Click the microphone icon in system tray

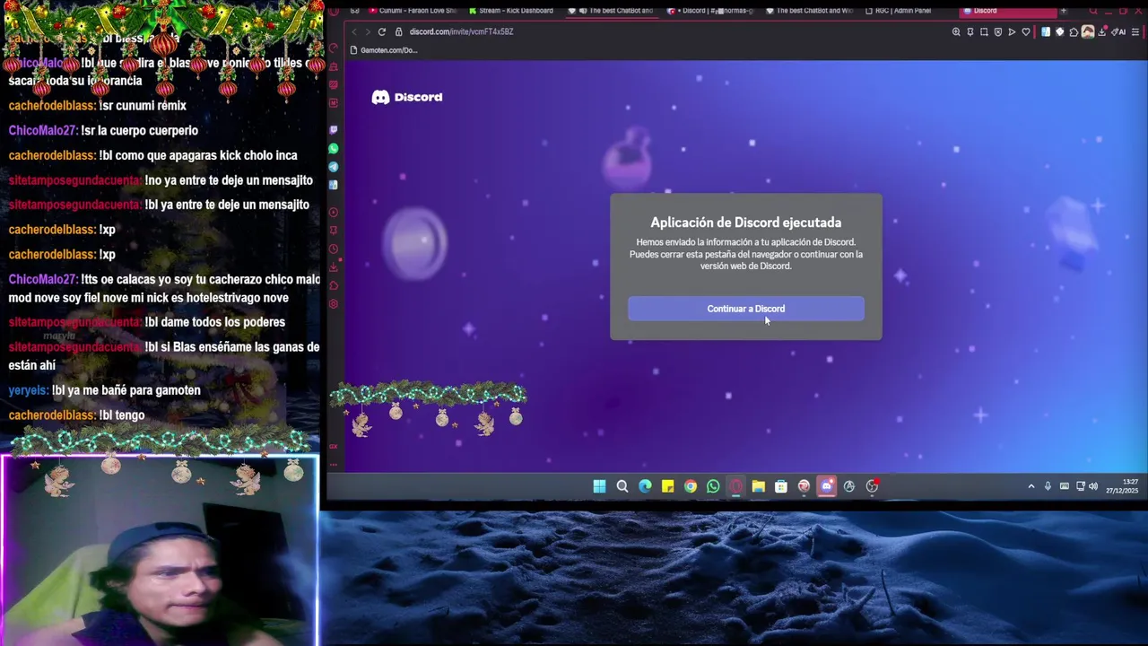[x=1048, y=486]
